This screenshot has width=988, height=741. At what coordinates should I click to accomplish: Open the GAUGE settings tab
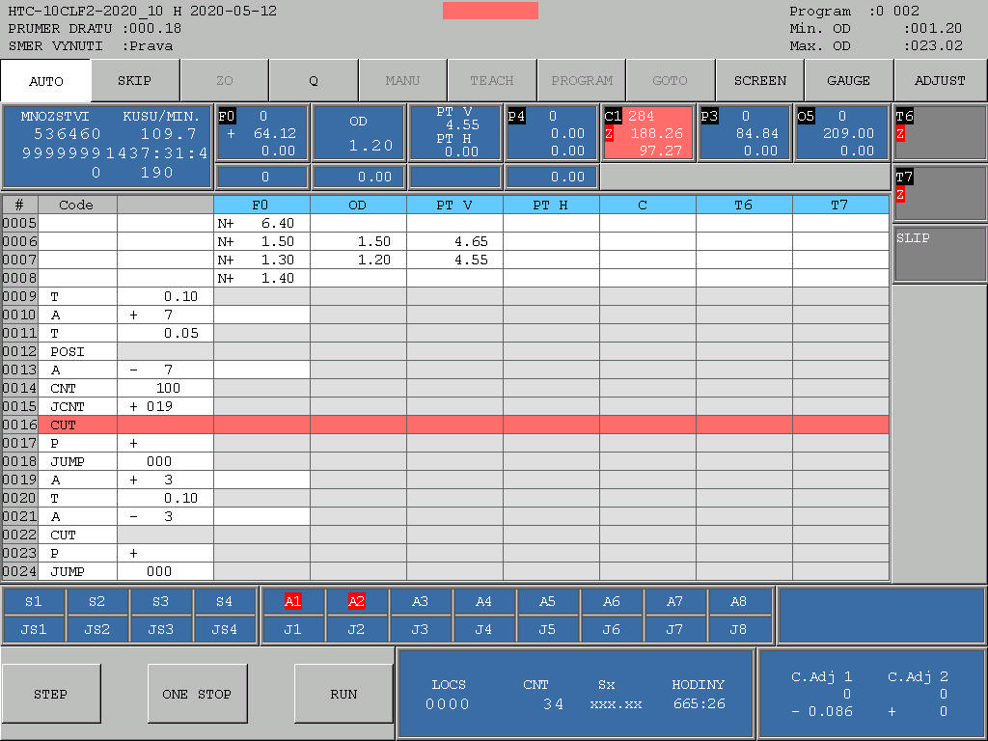pos(848,81)
